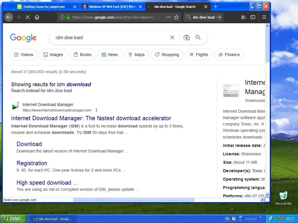Click the browser address bar URL
This screenshot has height=223, width=298.
point(114,17)
